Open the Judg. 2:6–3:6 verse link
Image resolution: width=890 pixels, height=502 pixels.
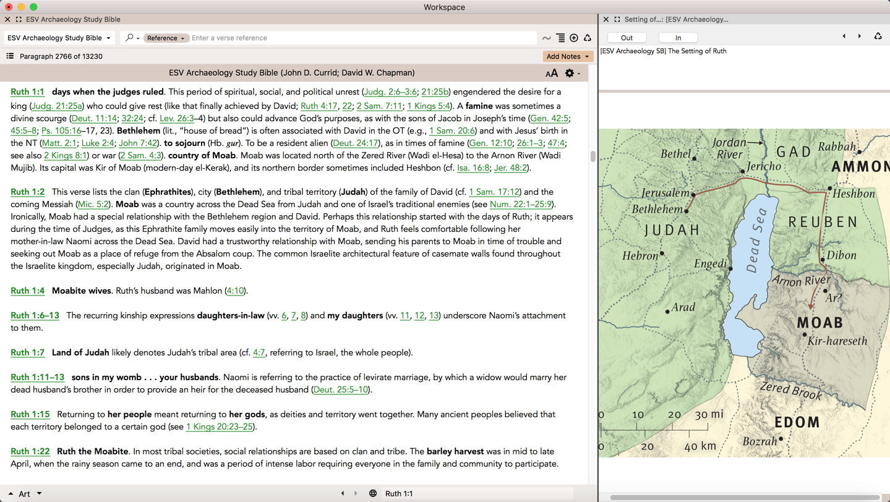pos(390,92)
